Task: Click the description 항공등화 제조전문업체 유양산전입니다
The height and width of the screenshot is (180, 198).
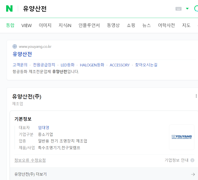Action: point(46,72)
